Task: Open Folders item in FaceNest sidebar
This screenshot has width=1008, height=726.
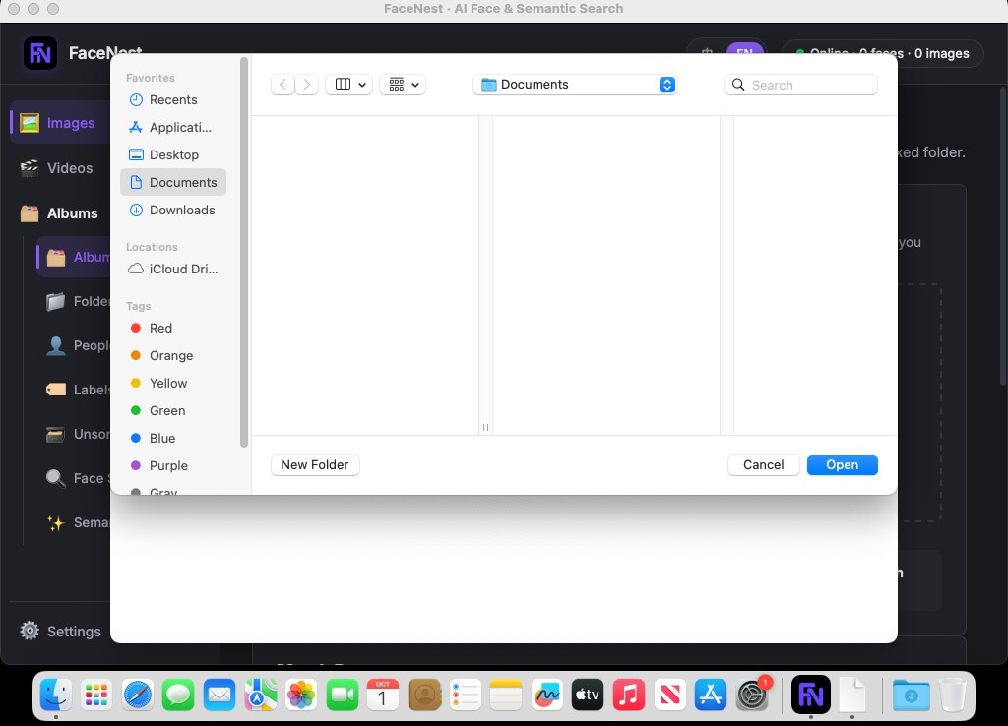Action: click(77, 301)
